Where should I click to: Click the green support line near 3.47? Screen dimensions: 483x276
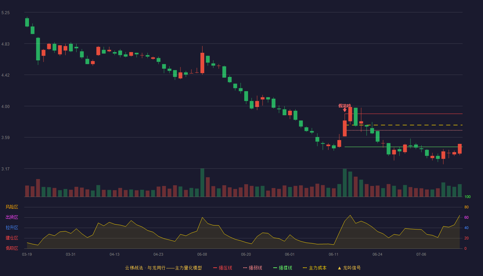404,147
